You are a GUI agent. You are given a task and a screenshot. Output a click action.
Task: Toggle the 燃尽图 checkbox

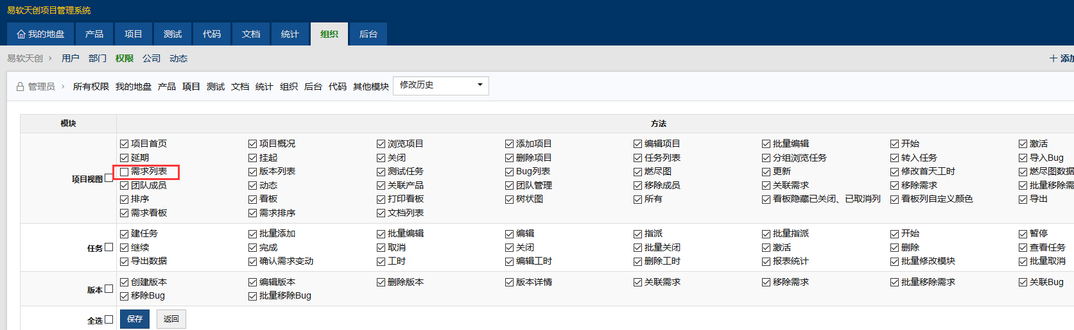point(638,172)
